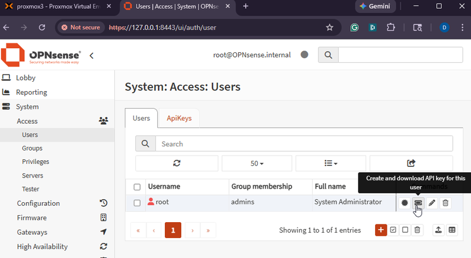Image resolution: width=471 pixels, height=258 pixels.
Task: Click page 1 pagination button
Action: 173,230
